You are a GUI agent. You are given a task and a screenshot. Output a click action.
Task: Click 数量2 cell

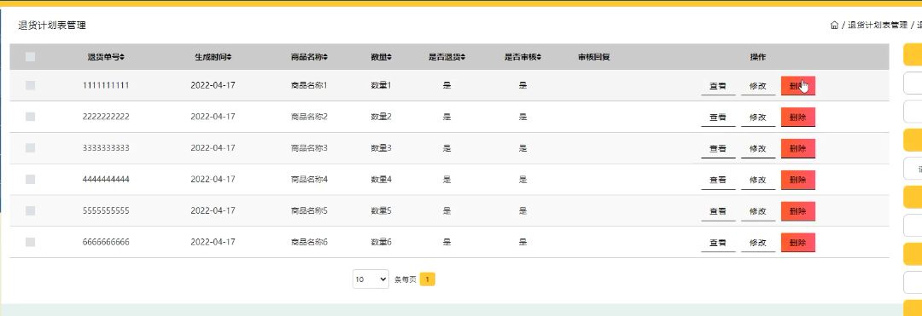pos(381,117)
